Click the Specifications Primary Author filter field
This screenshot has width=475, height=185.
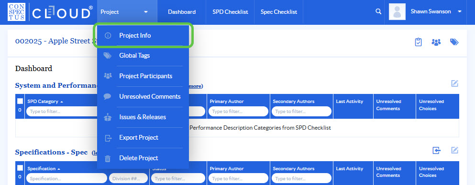238,178
